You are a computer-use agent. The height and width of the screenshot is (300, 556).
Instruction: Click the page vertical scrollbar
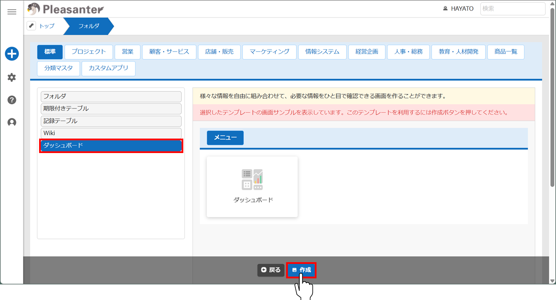point(552,98)
